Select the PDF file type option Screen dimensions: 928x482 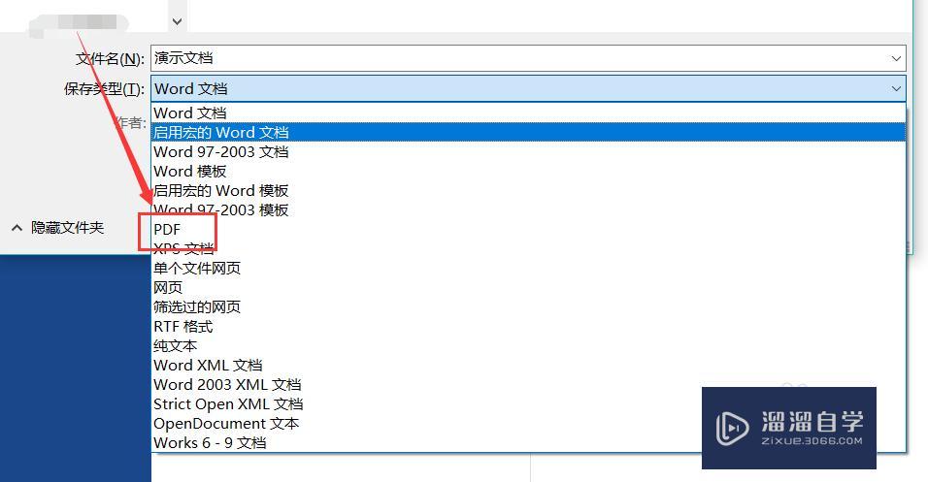[x=528, y=230]
